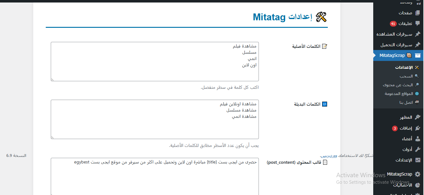Click the الاحصائيات pie chart icon
This screenshot has width=424, height=195.
coord(417,185)
